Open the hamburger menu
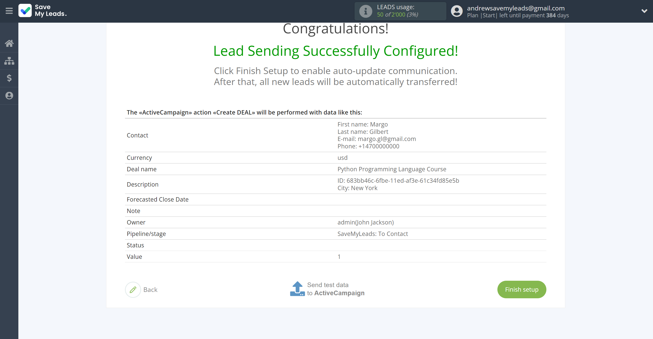Viewport: 653px width, 339px height. pyautogui.click(x=9, y=11)
